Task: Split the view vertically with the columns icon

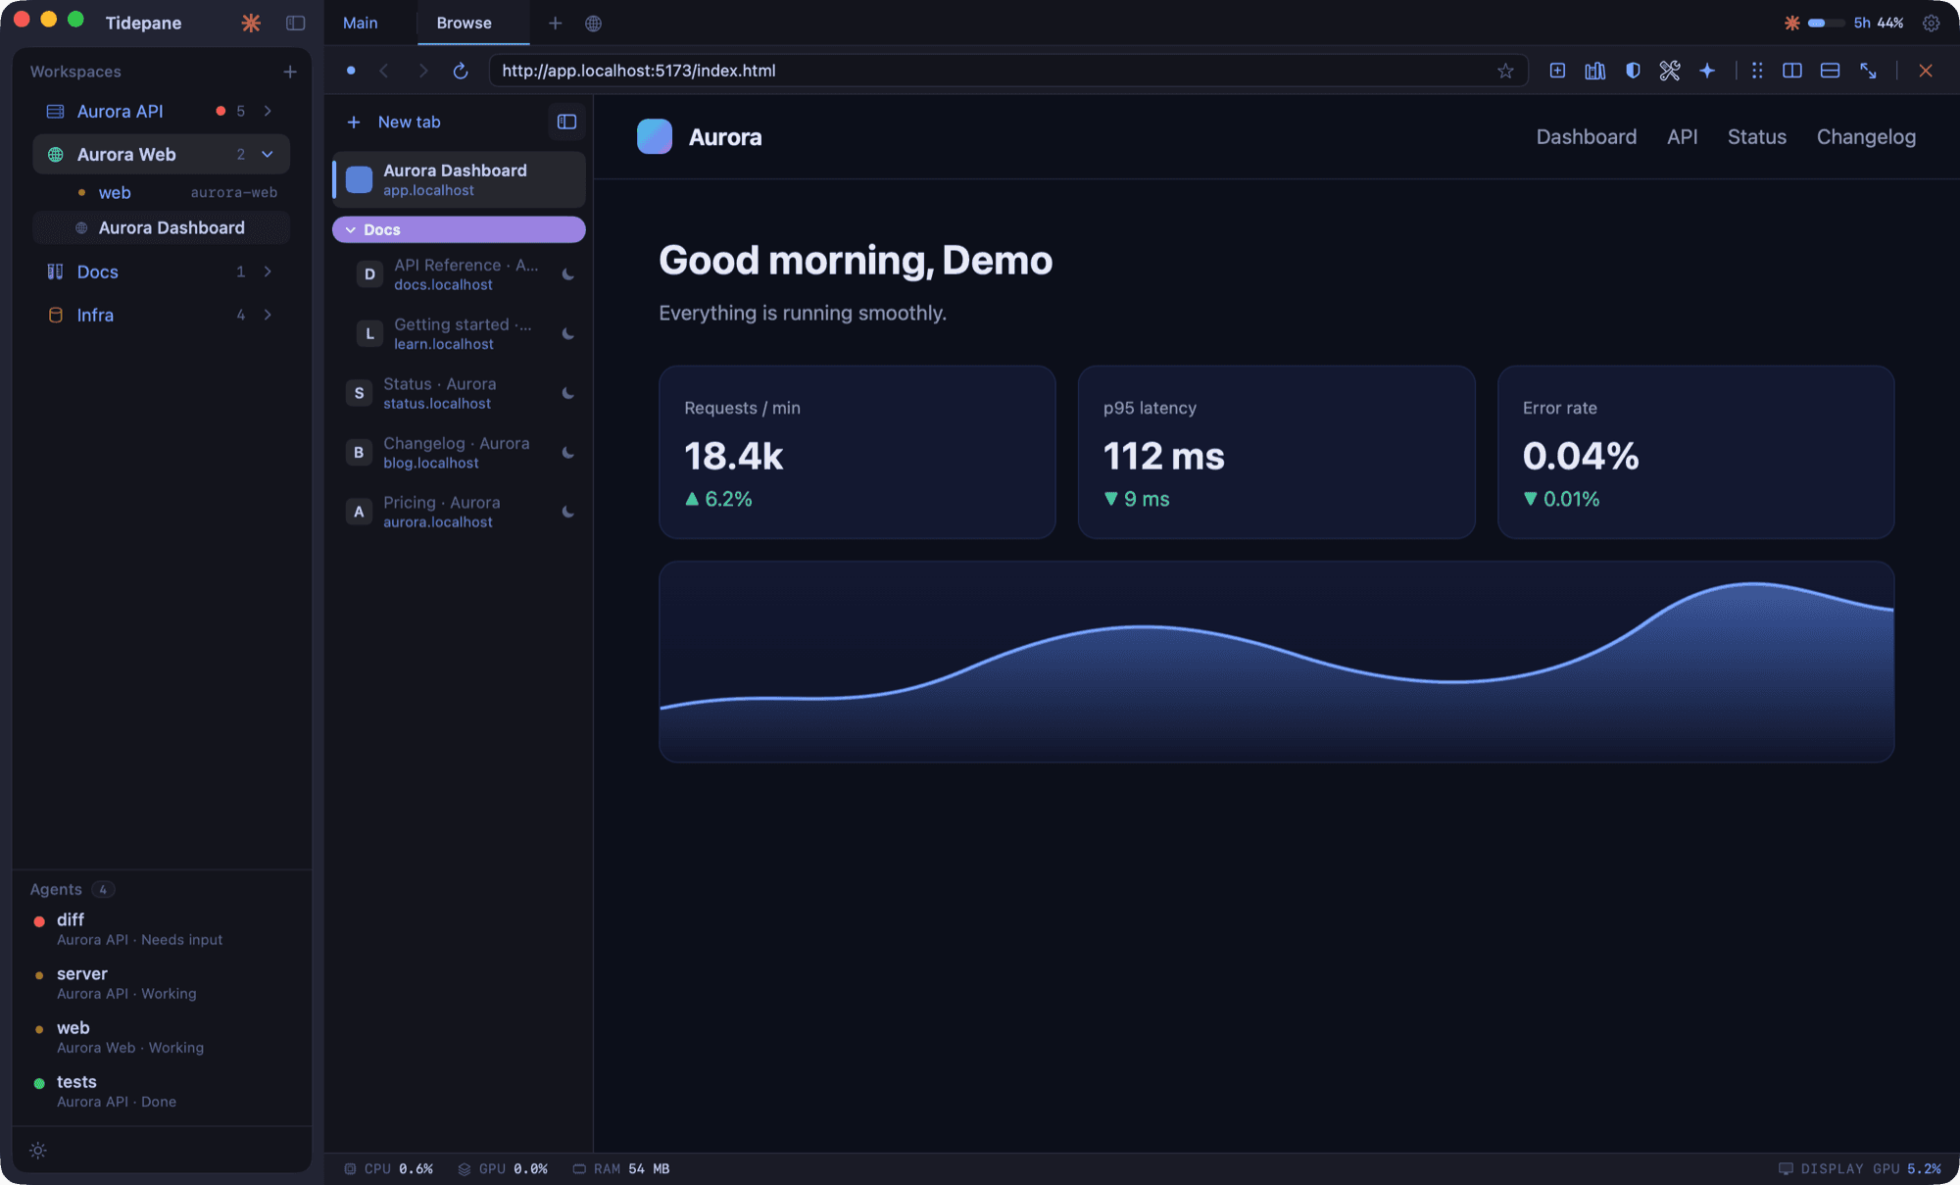Action: click(1792, 71)
